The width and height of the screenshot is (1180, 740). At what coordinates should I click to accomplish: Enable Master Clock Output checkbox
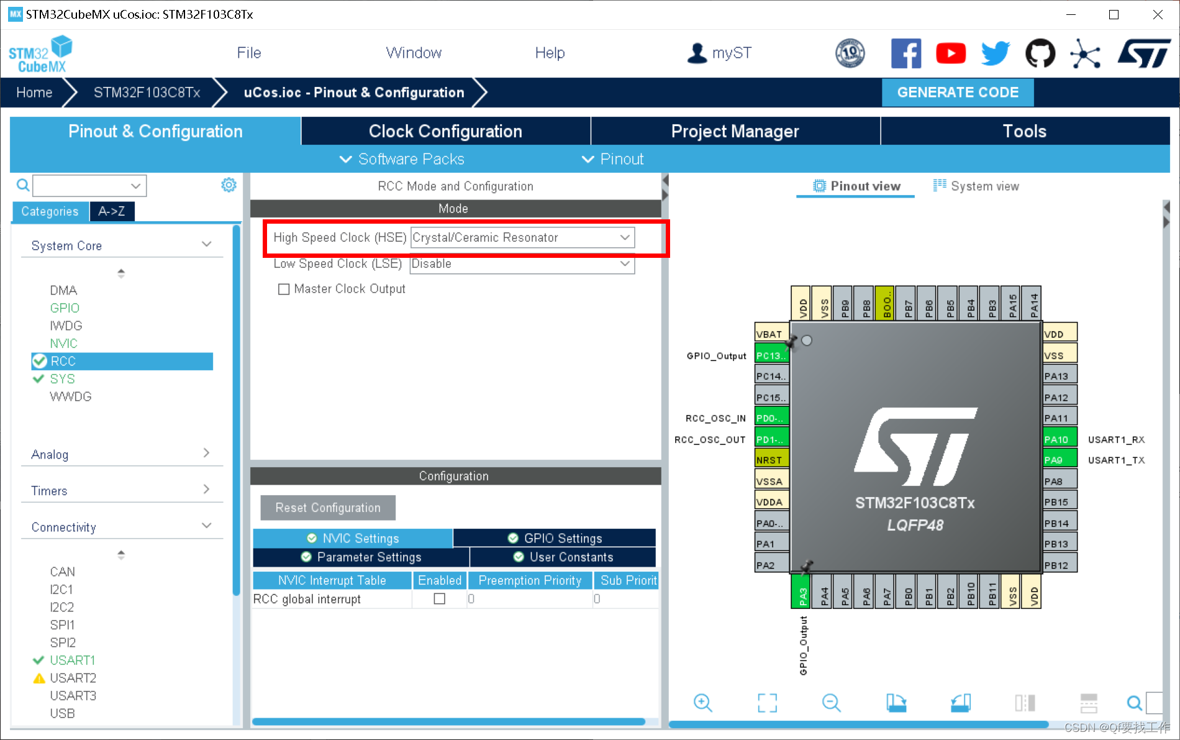point(284,290)
